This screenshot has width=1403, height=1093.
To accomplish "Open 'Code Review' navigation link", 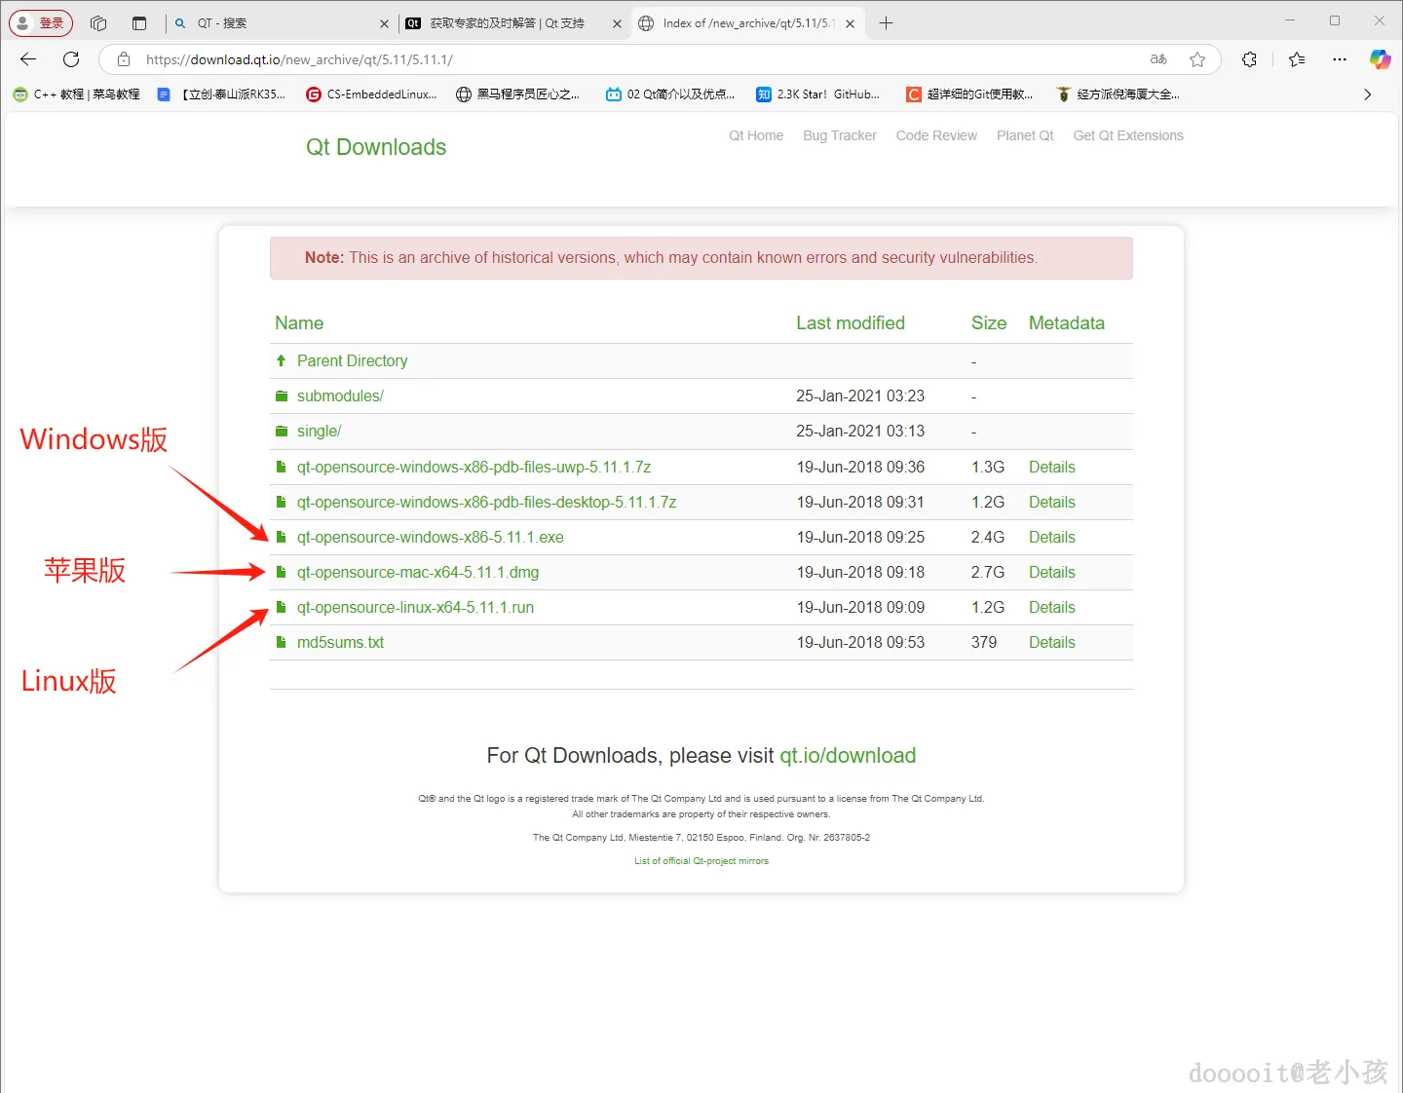I will point(936,135).
